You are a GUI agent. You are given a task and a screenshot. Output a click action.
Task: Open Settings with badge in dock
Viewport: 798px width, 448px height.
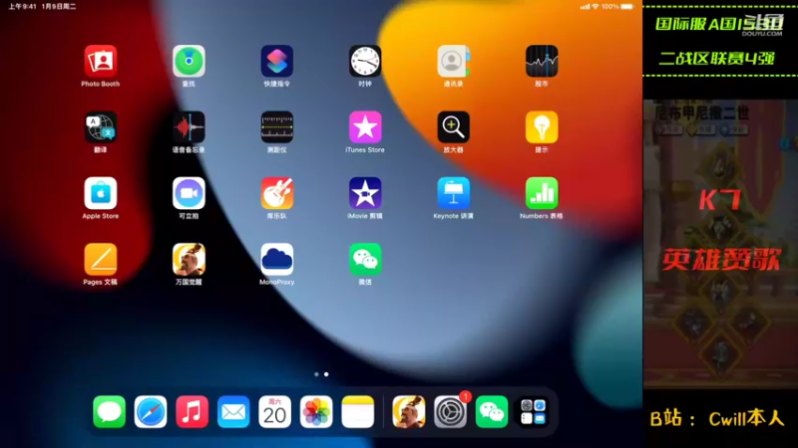[x=451, y=412]
